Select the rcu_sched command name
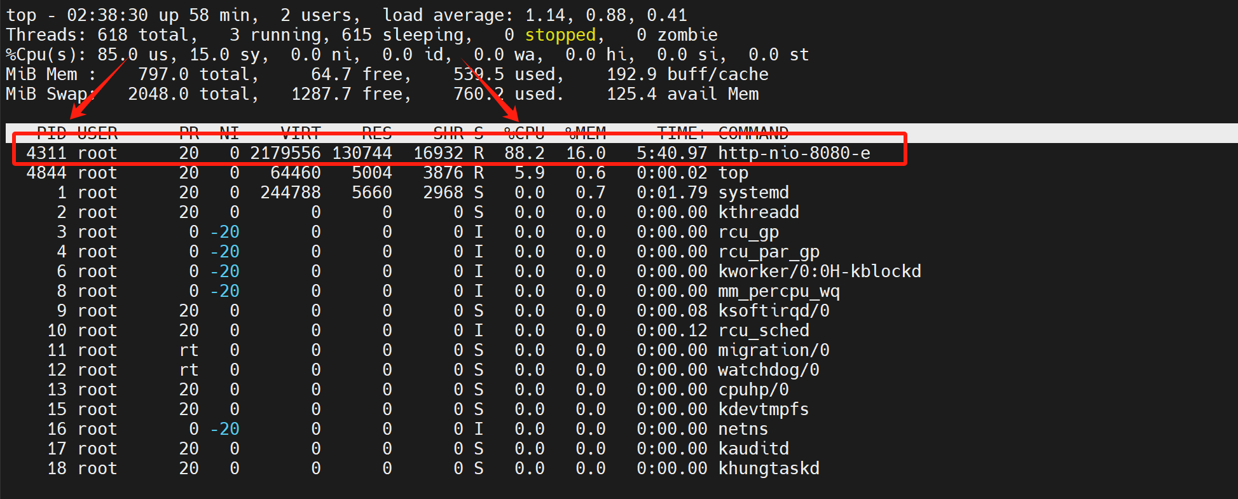The height and width of the screenshot is (499, 1238). pos(764,331)
